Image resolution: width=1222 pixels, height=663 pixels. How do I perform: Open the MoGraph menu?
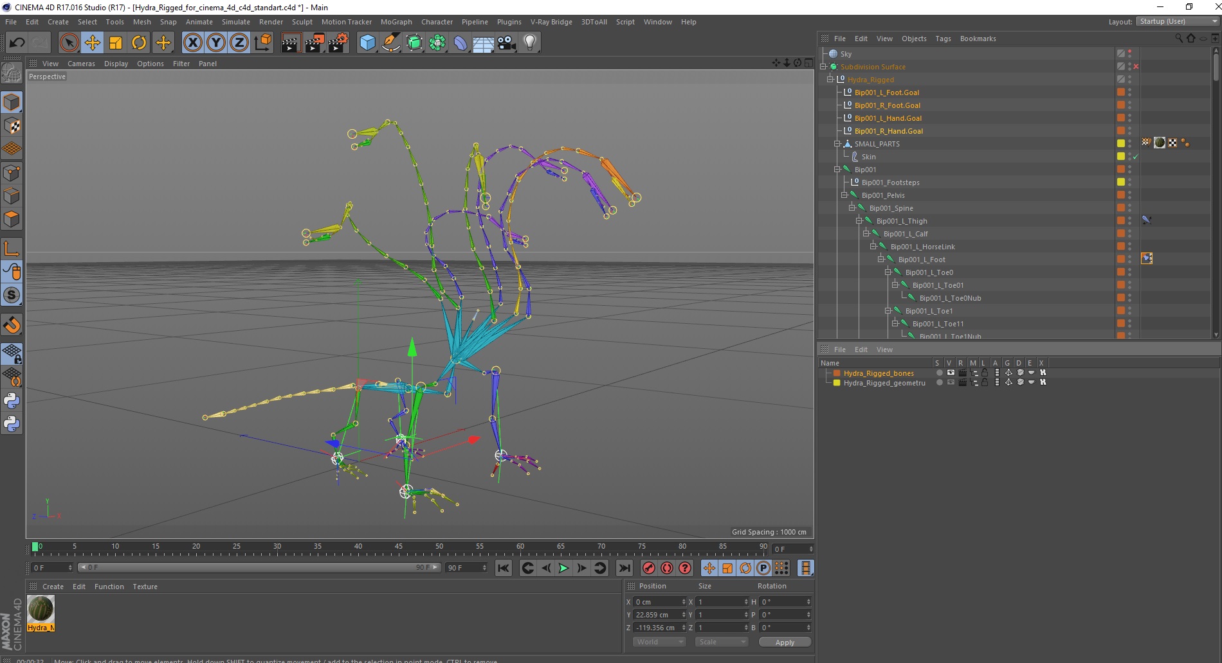point(396,22)
